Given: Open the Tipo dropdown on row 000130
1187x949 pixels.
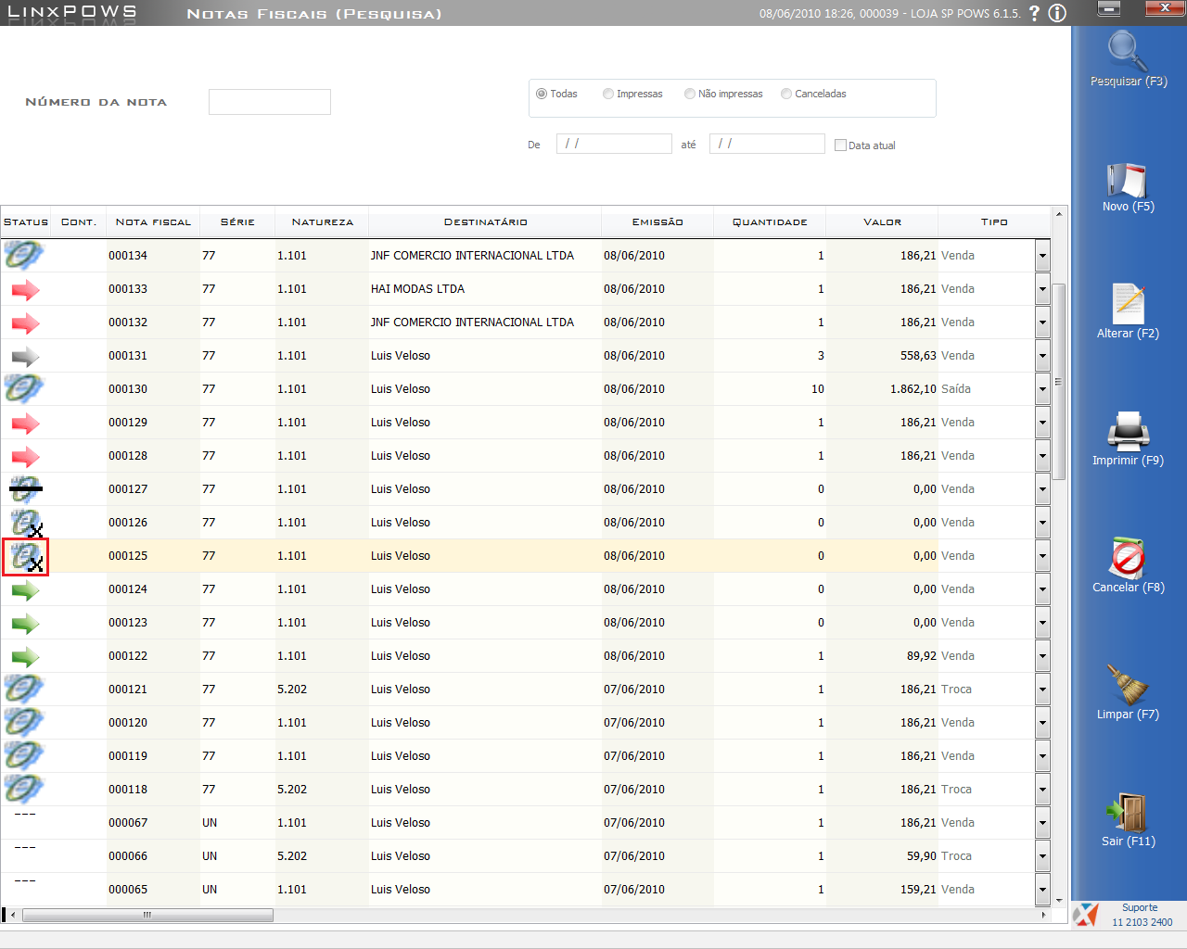Looking at the screenshot, I should point(1042,389).
